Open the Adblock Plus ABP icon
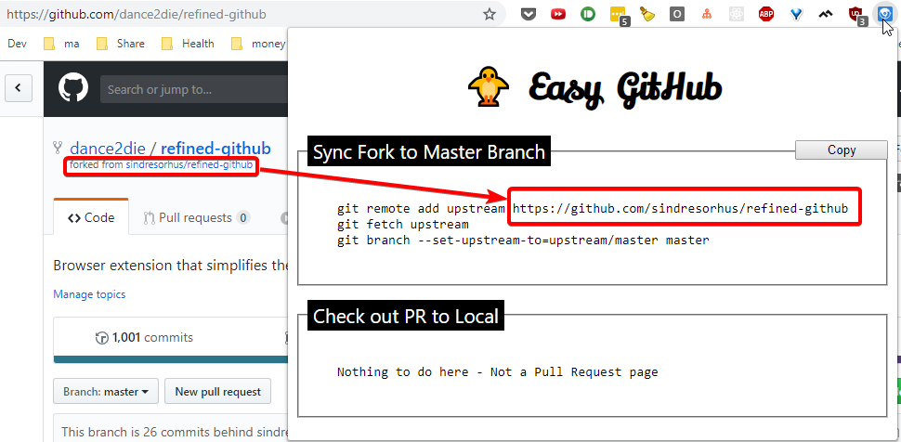901x442 pixels. [x=766, y=14]
